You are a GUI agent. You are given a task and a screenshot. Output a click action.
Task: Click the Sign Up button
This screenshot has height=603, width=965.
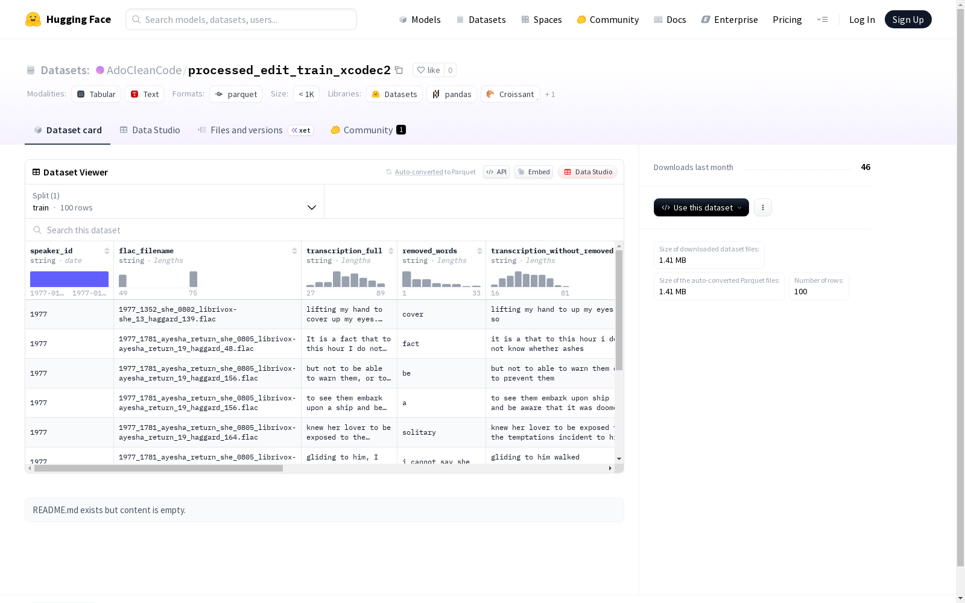click(908, 19)
